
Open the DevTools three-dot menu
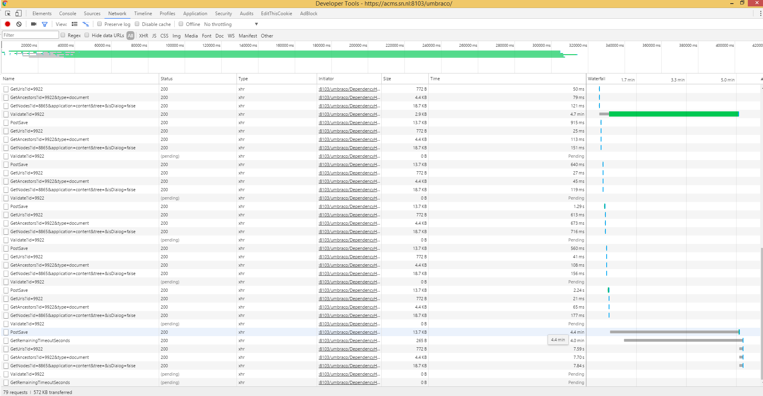[760, 14]
